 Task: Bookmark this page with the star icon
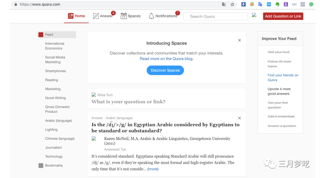pyautogui.click(x=232, y=5)
